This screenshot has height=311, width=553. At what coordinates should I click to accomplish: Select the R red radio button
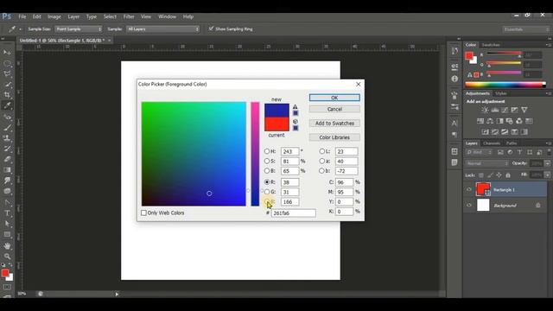coord(267,182)
